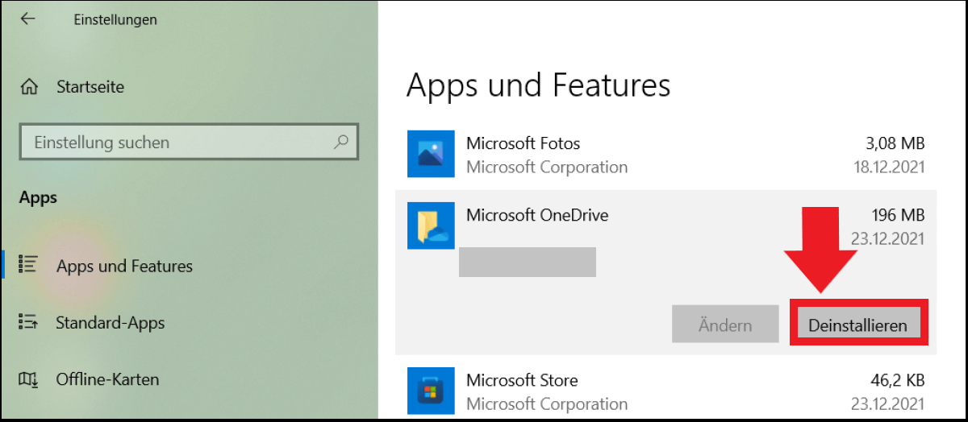
Task: Open the Startseite menu entry
Action: click(90, 86)
